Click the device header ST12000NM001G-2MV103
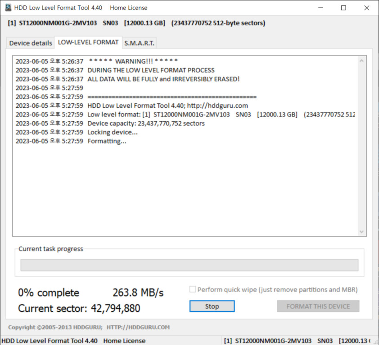 [136, 23]
